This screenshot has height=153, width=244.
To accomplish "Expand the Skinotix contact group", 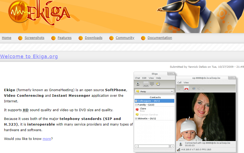I will point(136,119).
